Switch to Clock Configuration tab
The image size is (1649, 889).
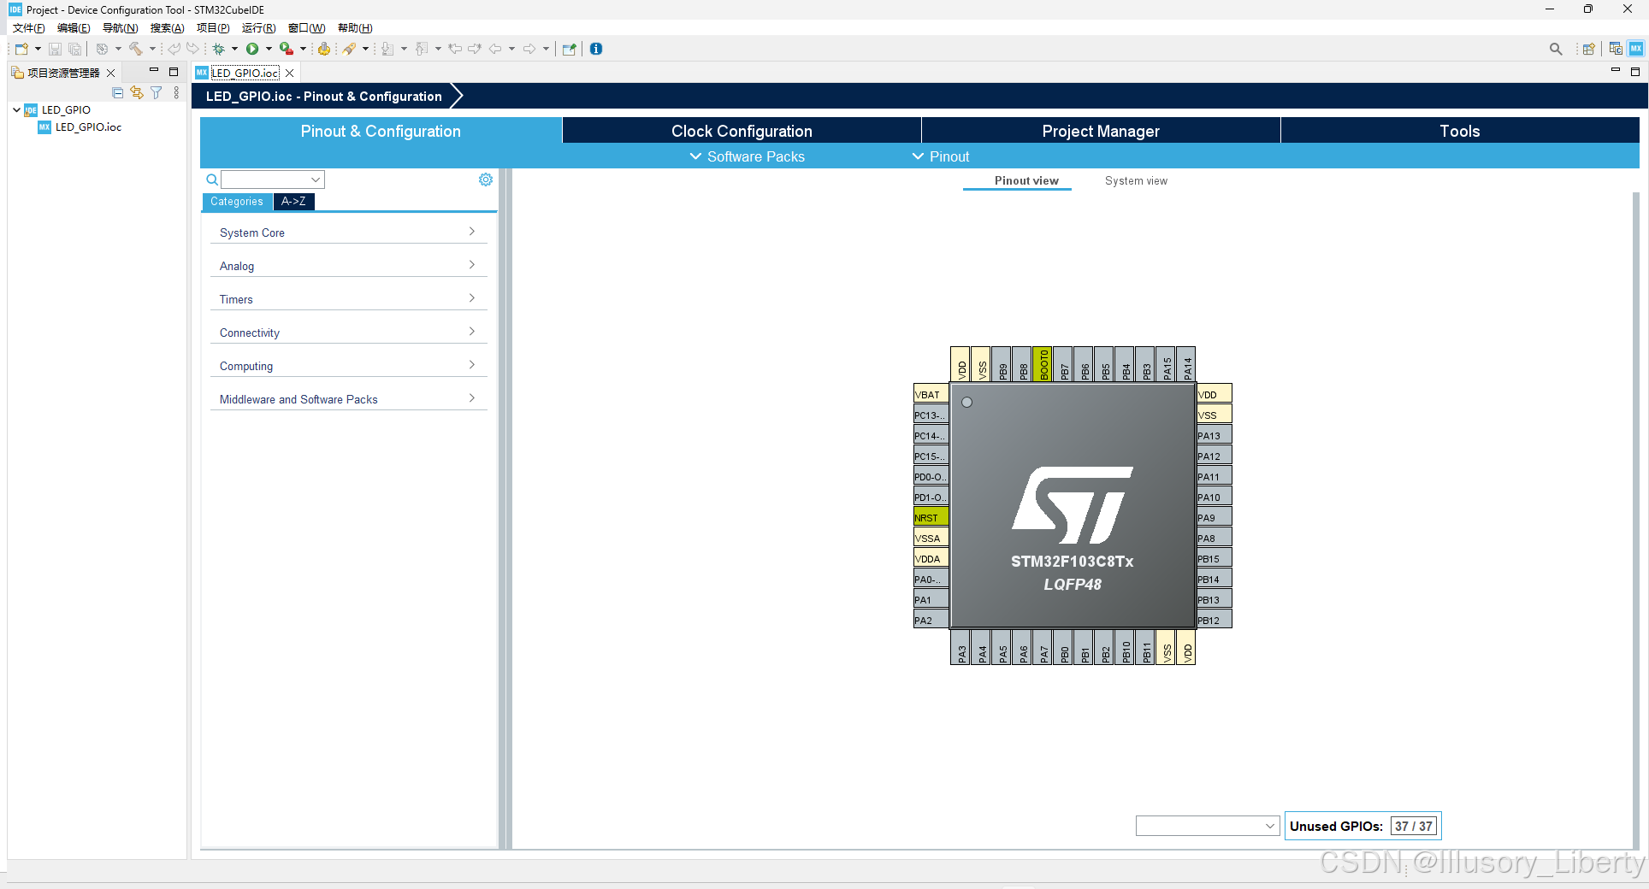[x=742, y=131]
